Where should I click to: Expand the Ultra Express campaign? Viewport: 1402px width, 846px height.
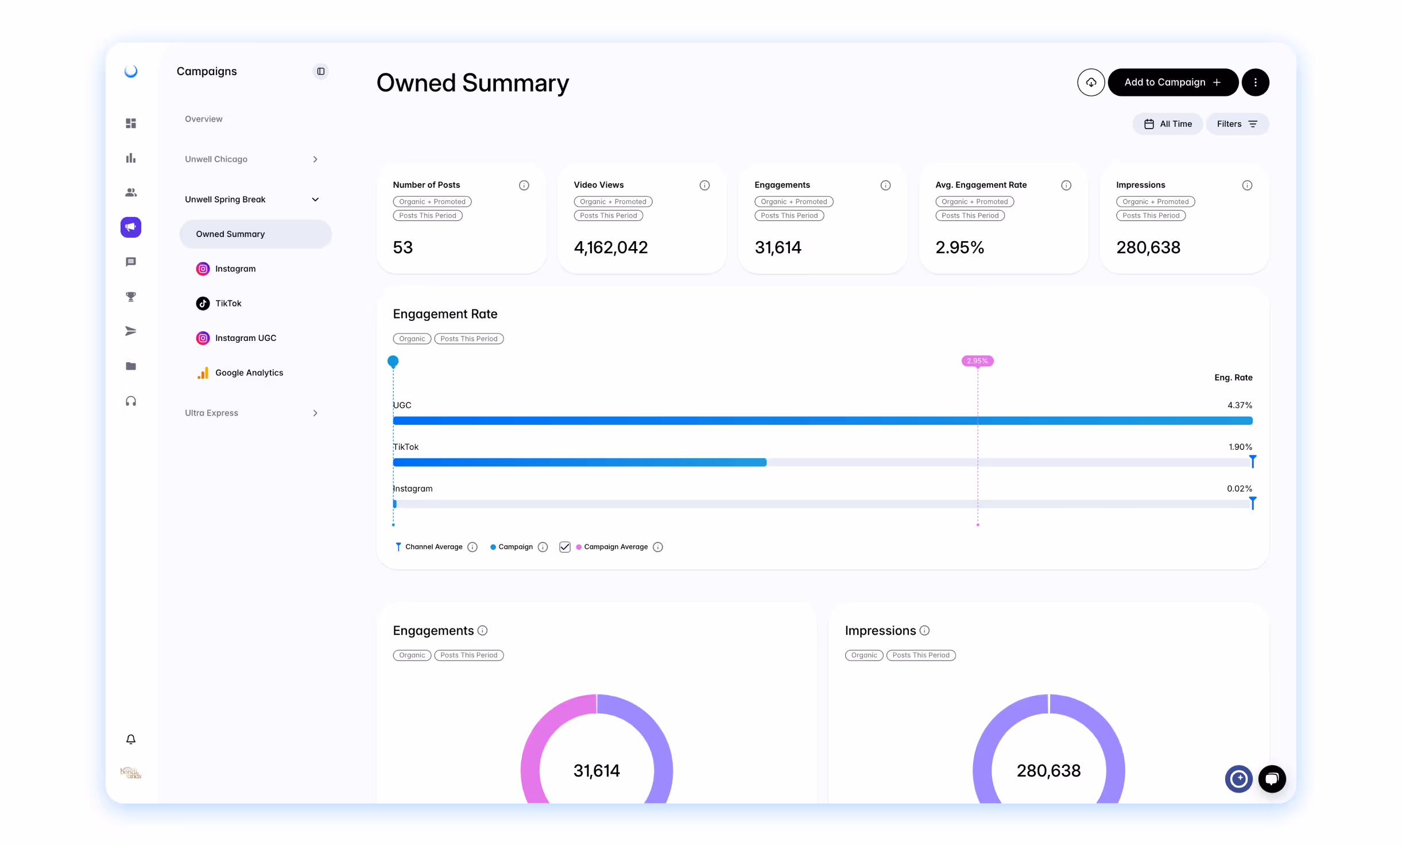pos(315,413)
